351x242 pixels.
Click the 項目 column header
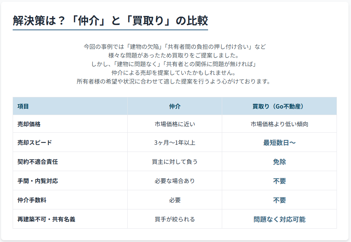point(23,106)
